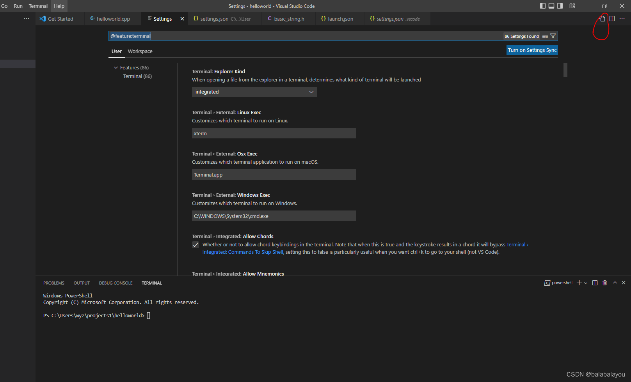Maximize the panel size chevron
Screen dimensions: 631x382
(615, 283)
